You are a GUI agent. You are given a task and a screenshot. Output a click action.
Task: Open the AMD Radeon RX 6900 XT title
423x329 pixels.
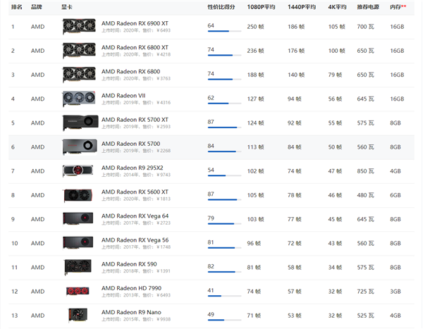[135, 23]
